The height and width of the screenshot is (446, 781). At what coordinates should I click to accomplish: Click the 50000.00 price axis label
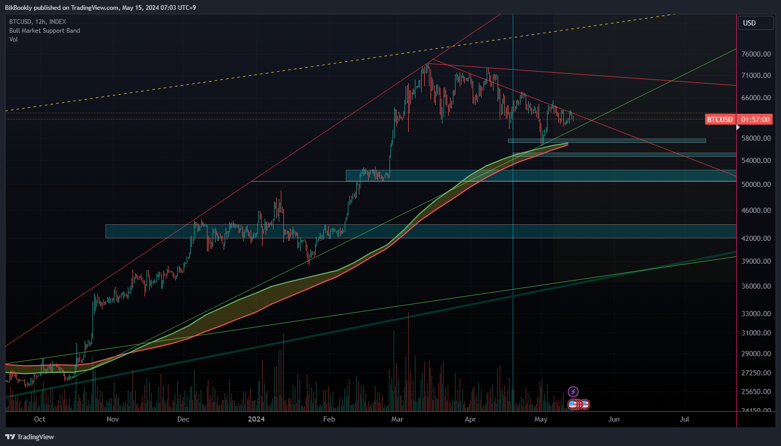tap(756, 184)
